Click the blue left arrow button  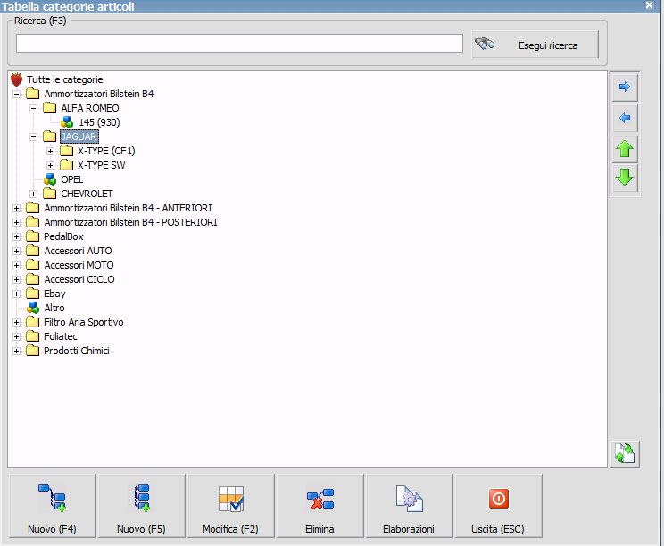tap(625, 118)
